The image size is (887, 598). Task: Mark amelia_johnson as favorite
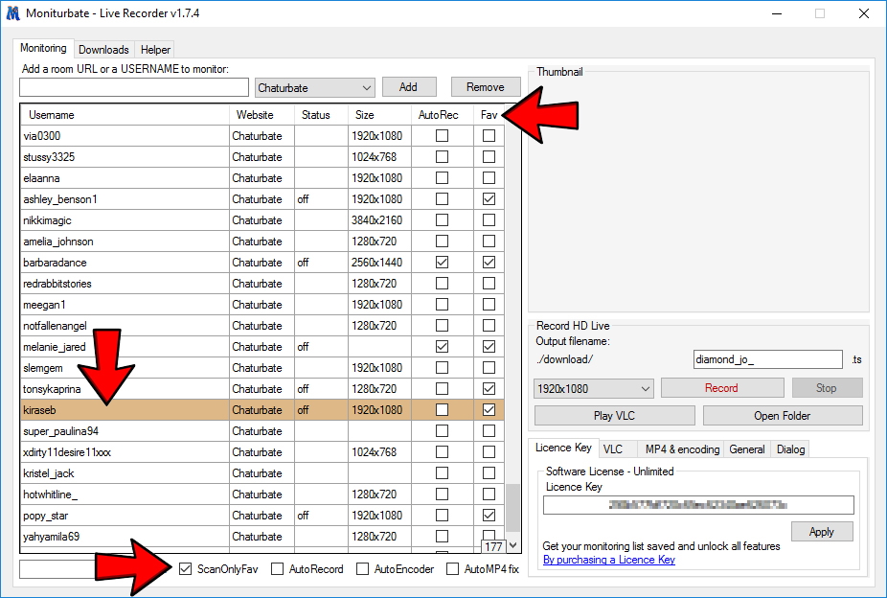[x=489, y=241]
